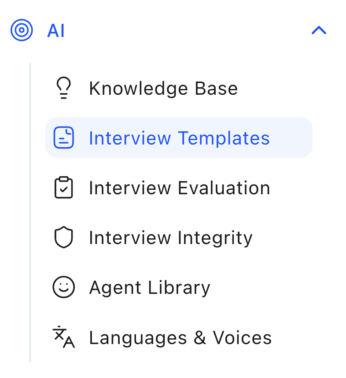The width and height of the screenshot is (346, 378).
Task: Collapse the AI section using the chevron
Action: click(x=319, y=30)
